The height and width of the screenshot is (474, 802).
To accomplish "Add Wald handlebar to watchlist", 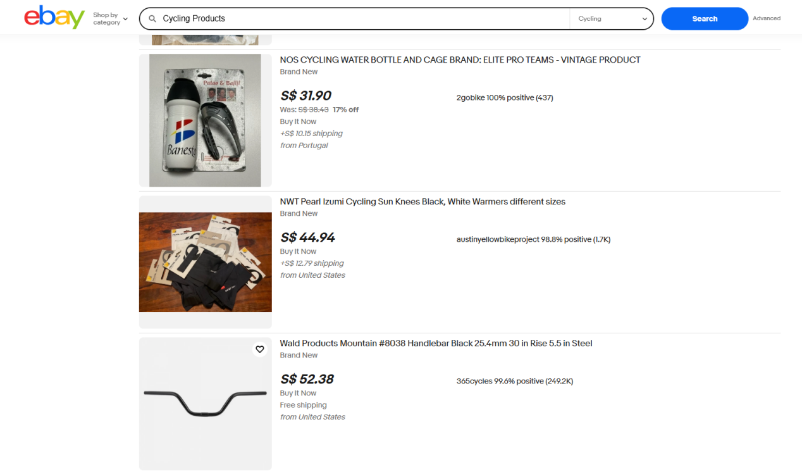I will click(259, 349).
